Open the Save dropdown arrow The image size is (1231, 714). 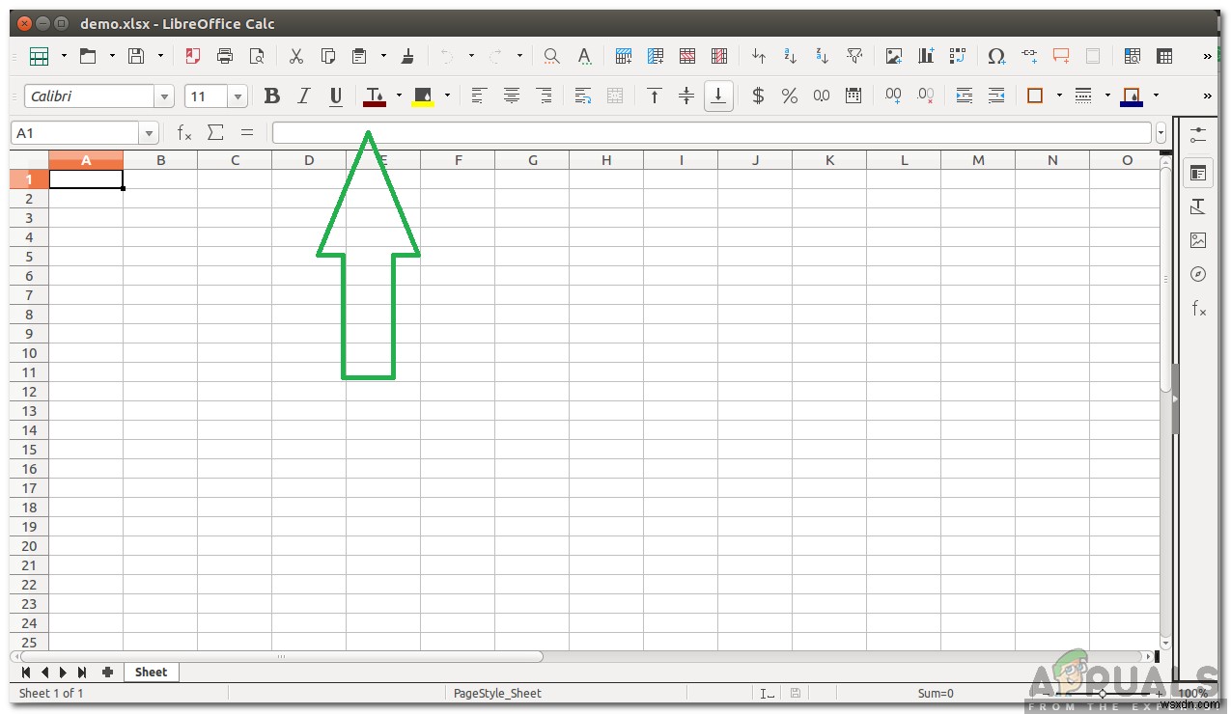160,56
